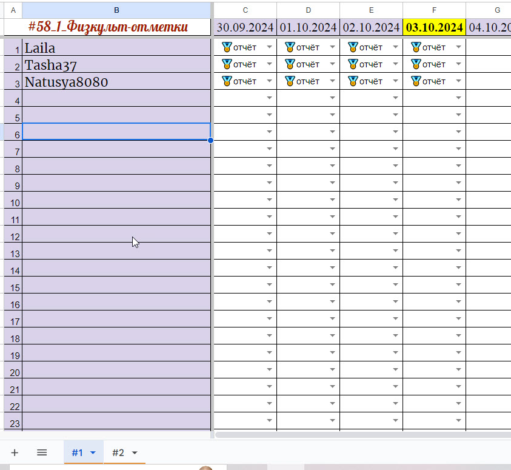Screen dimensions: 511x470
Task: Open dropdown arrow in Natusya8080's 03.10.2024 cell
Action: point(458,81)
